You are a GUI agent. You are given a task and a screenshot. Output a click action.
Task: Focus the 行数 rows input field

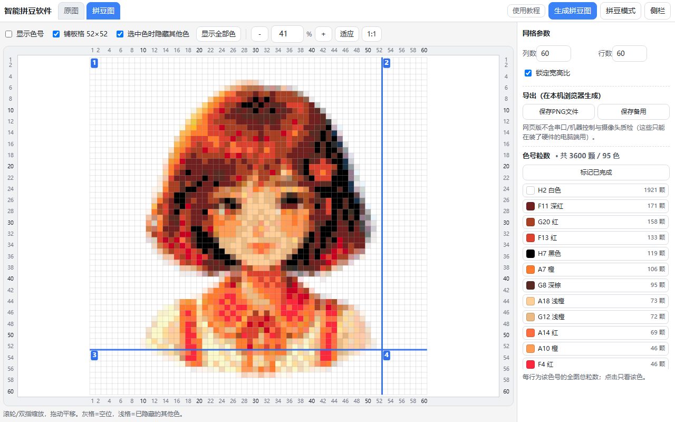630,53
